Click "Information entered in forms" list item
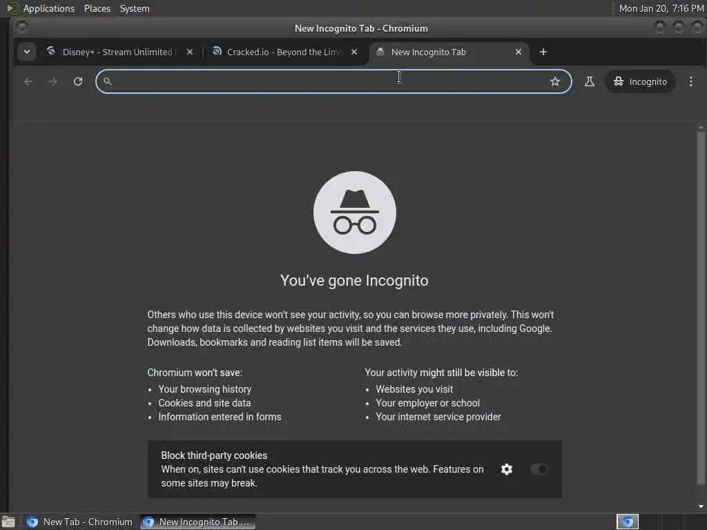 220,417
